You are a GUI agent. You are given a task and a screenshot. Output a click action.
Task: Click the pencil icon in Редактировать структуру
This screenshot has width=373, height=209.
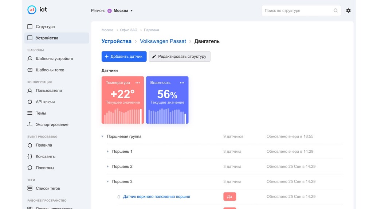tap(154, 56)
